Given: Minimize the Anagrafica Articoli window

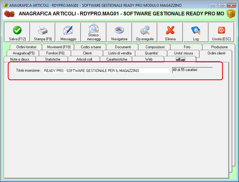Looking at the screenshot, I should pyautogui.click(x=213, y=5).
